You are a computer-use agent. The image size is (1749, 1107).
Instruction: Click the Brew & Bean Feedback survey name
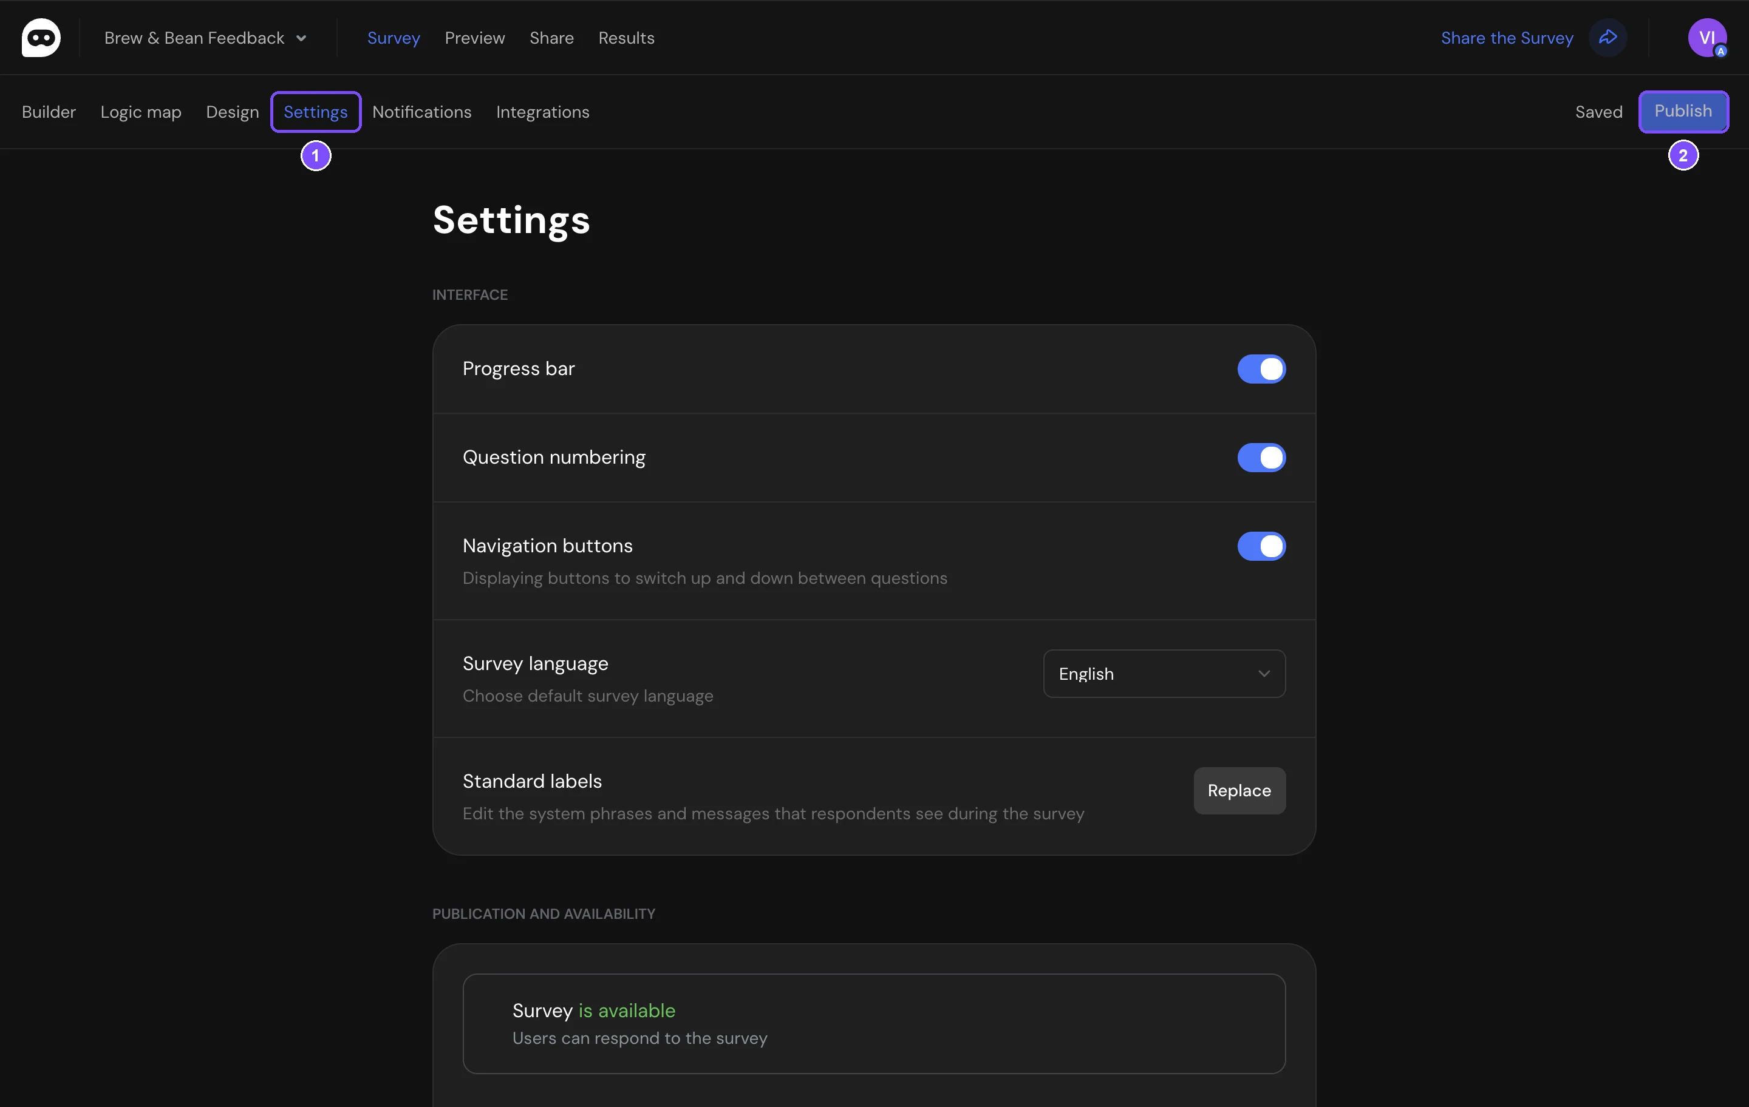[194, 38]
